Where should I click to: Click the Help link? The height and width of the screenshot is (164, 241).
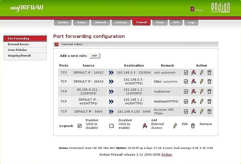coord(199,10)
